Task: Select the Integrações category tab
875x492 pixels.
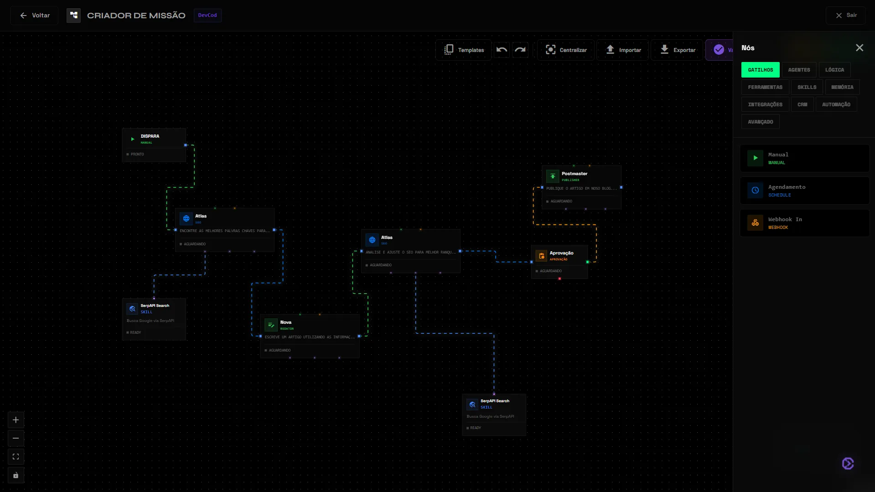Action: click(765, 104)
